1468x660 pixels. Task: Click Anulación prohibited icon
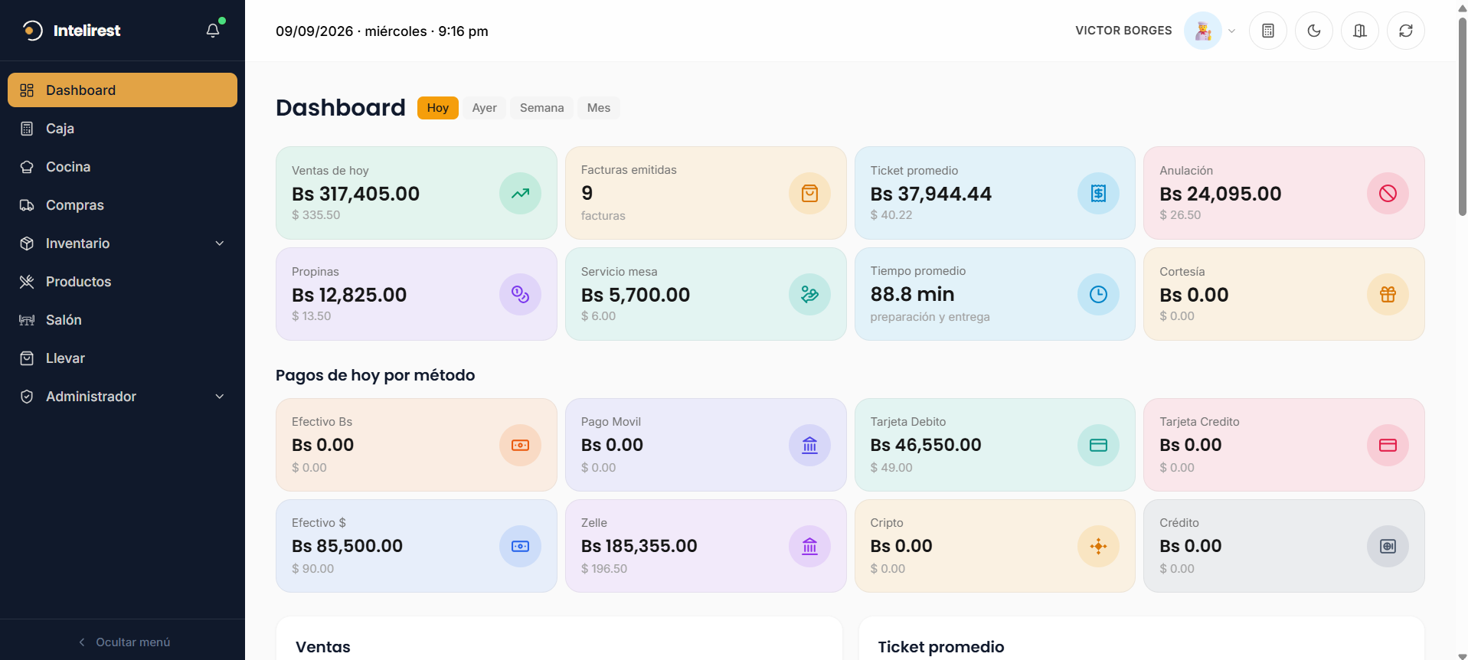1388,194
